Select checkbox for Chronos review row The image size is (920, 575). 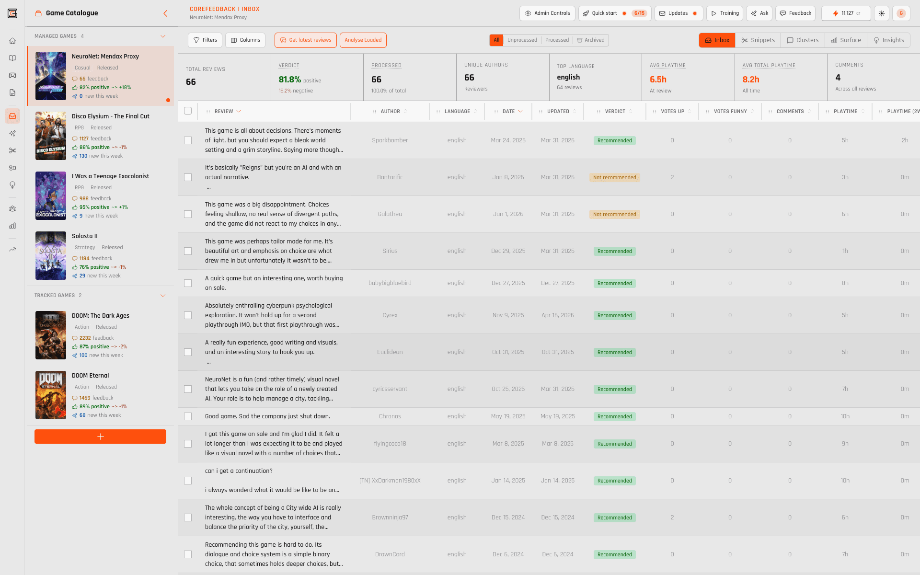tap(188, 416)
